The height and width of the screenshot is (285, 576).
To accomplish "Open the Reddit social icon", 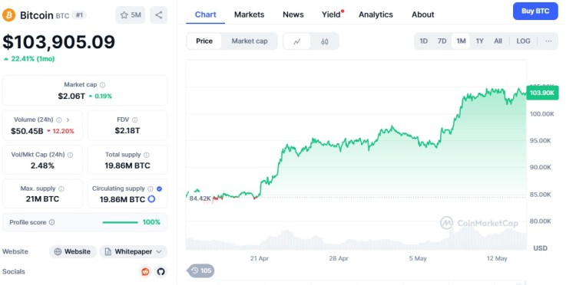I will tap(146, 272).
